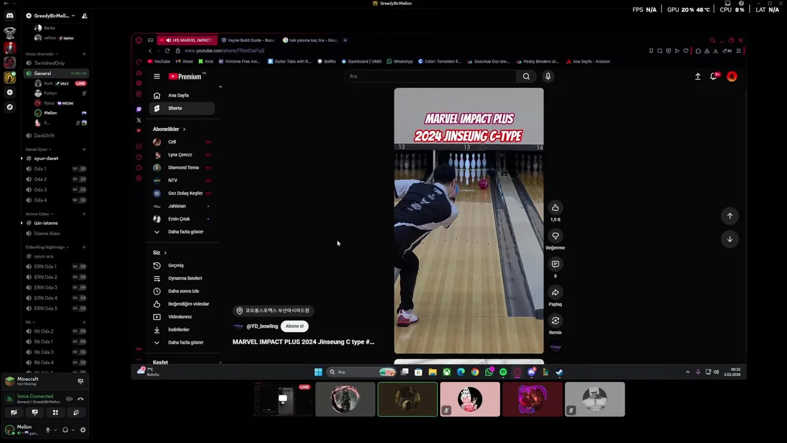Open Steam from Windows taskbar
This screenshot has height=443, width=787.
[x=559, y=372]
